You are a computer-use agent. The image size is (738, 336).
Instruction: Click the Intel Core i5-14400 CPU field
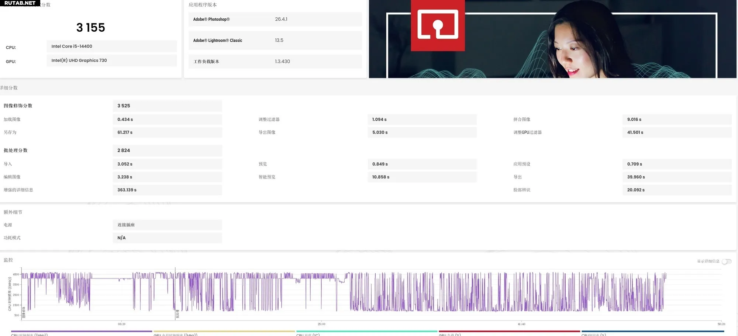pyautogui.click(x=111, y=46)
